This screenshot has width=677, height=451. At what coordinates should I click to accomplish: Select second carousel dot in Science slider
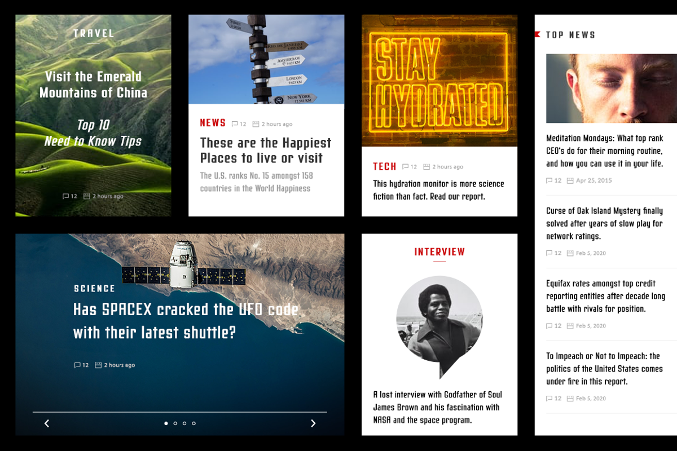coord(175,423)
